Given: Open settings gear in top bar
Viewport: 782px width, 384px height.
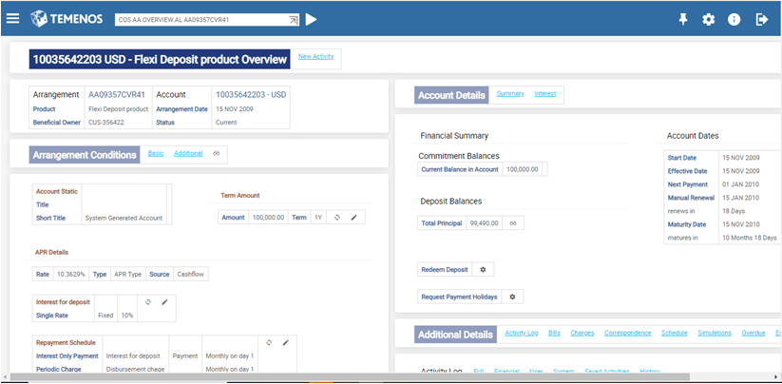Looking at the screenshot, I should [708, 19].
